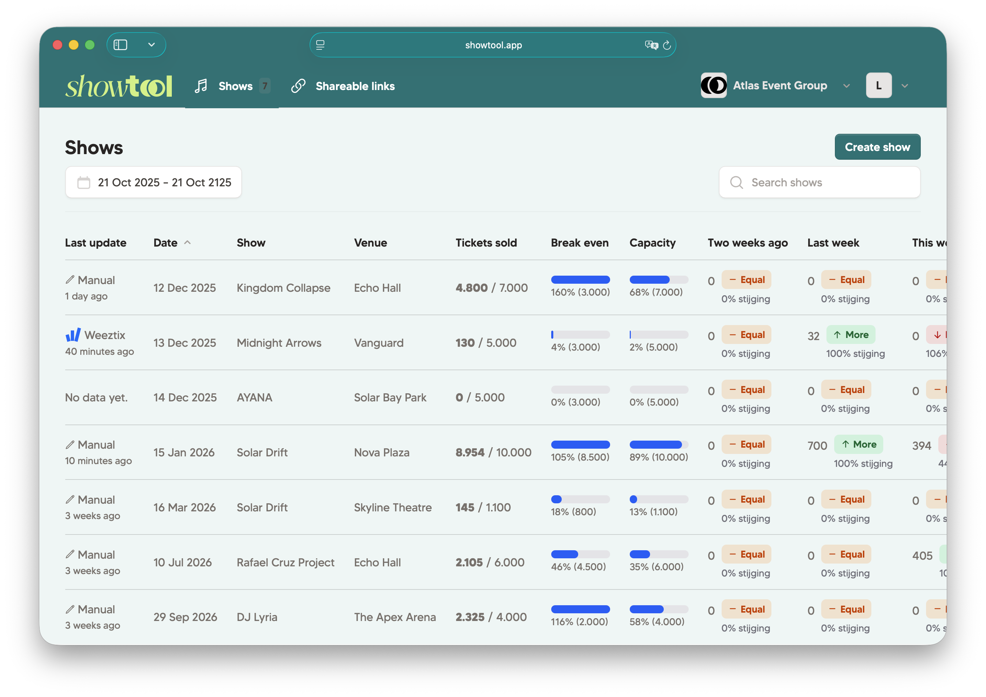Click Solar Drift break even progress bar 105%
This screenshot has width=986, height=697.
pos(580,444)
